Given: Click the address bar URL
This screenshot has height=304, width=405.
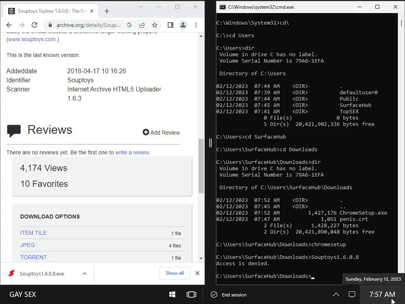Looking at the screenshot, I should 88,25.
